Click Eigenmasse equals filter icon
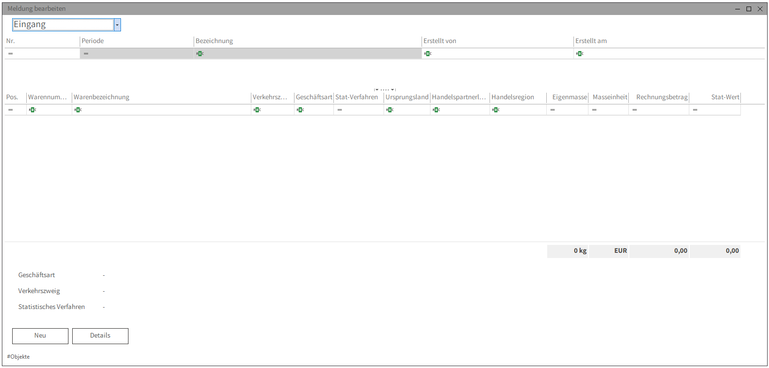 [552, 110]
